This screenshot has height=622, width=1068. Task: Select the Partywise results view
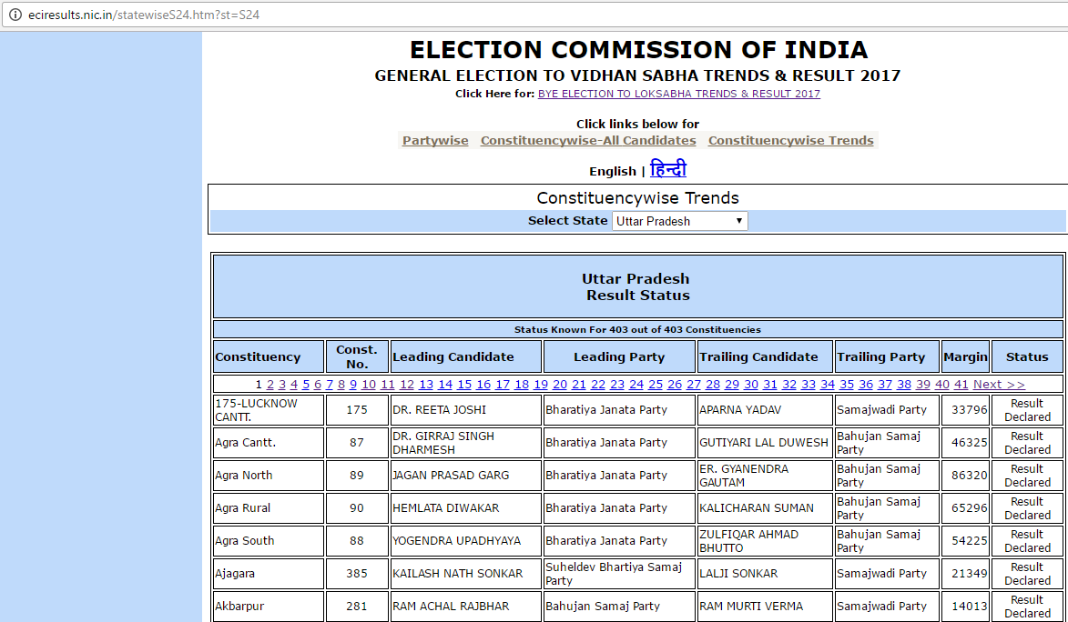[x=434, y=140]
